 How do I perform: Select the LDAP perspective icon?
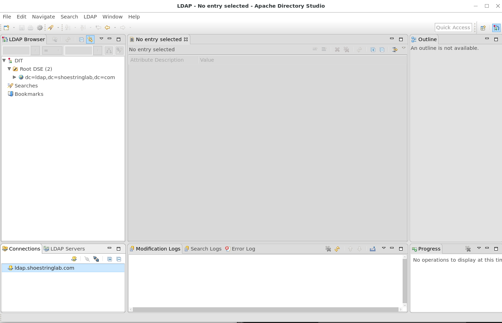(496, 28)
